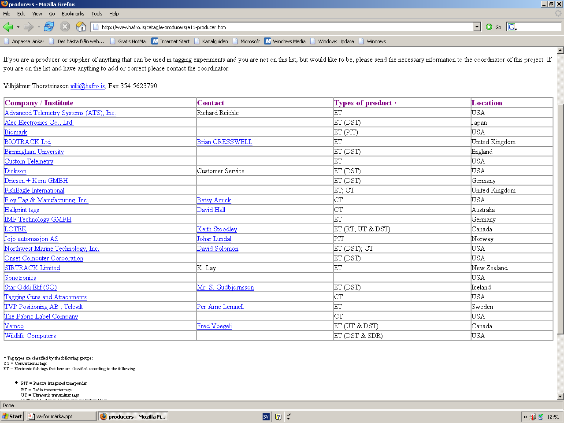Expand the address bar URL dropdown
Viewport: 564px width, 423px height.
(477, 27)
